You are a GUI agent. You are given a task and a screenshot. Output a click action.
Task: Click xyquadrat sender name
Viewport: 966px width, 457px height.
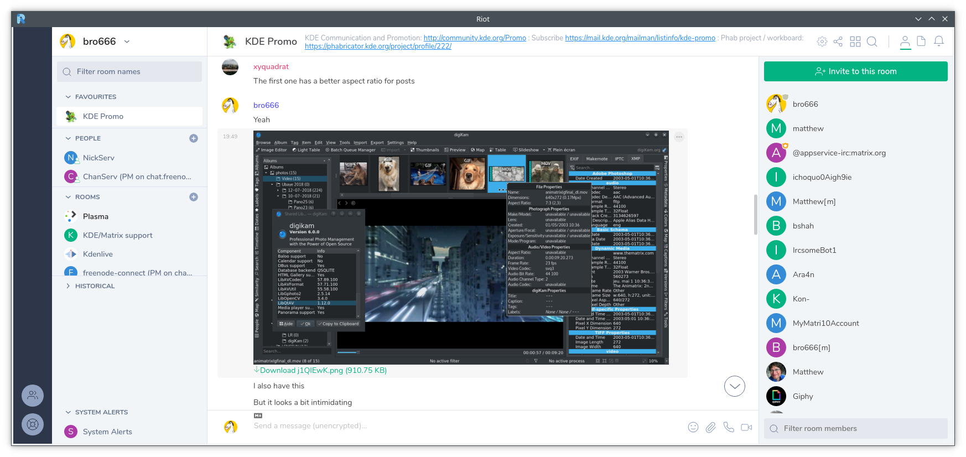pos(271,67)
